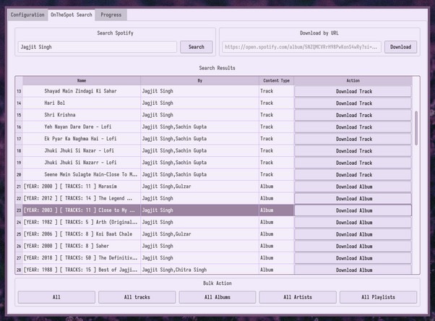Download the Saher album

click(353, 247)
